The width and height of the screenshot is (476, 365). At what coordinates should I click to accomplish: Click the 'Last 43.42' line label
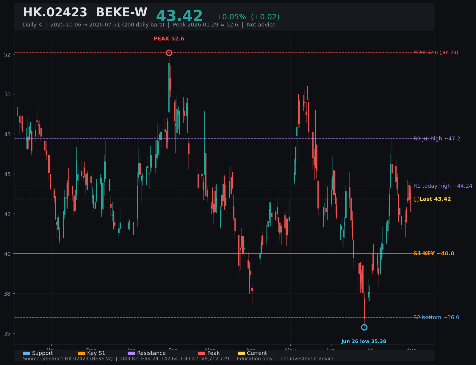(435, 199)
